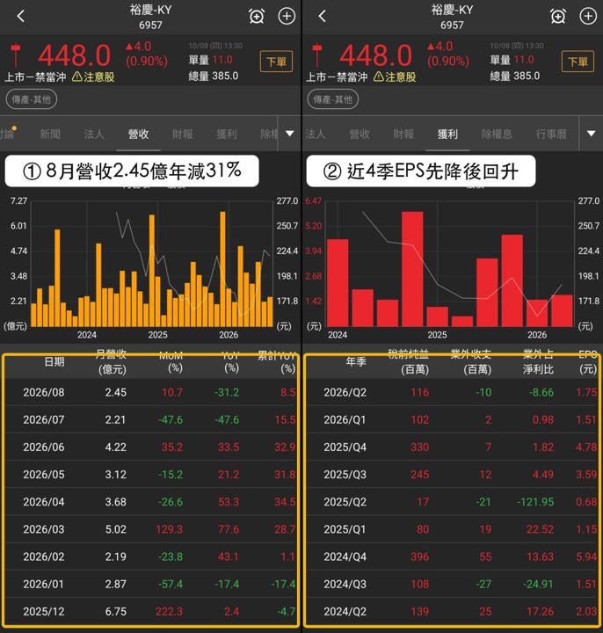The height and width of the screenshot is (633, 603).
Task: Go back using right panel's back arrow
Action: coord(322,16)
